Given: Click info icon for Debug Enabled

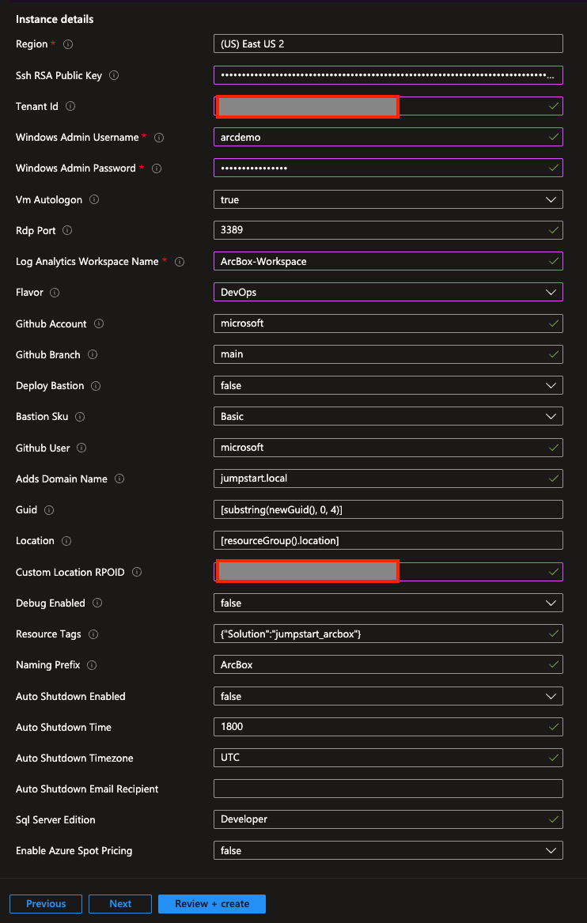Looking at the screenshot, I should click(97, 603).
